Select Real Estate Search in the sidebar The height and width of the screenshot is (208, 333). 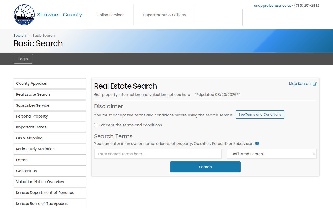point(50,94)
